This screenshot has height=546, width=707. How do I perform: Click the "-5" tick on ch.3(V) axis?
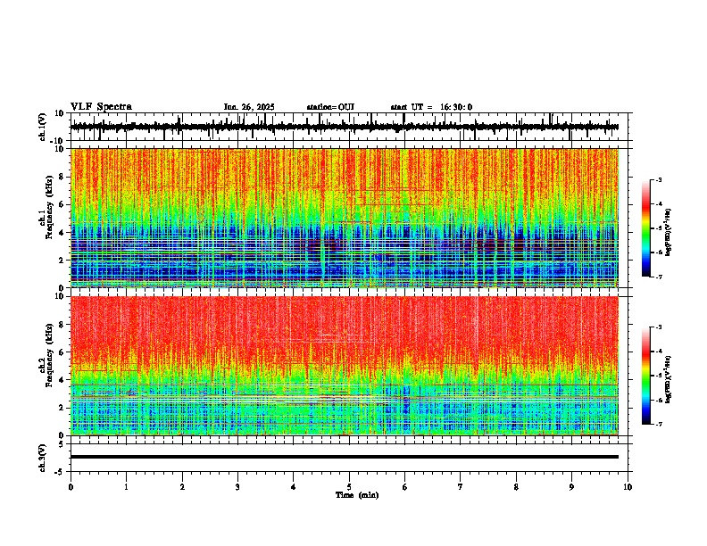[60, 472]
